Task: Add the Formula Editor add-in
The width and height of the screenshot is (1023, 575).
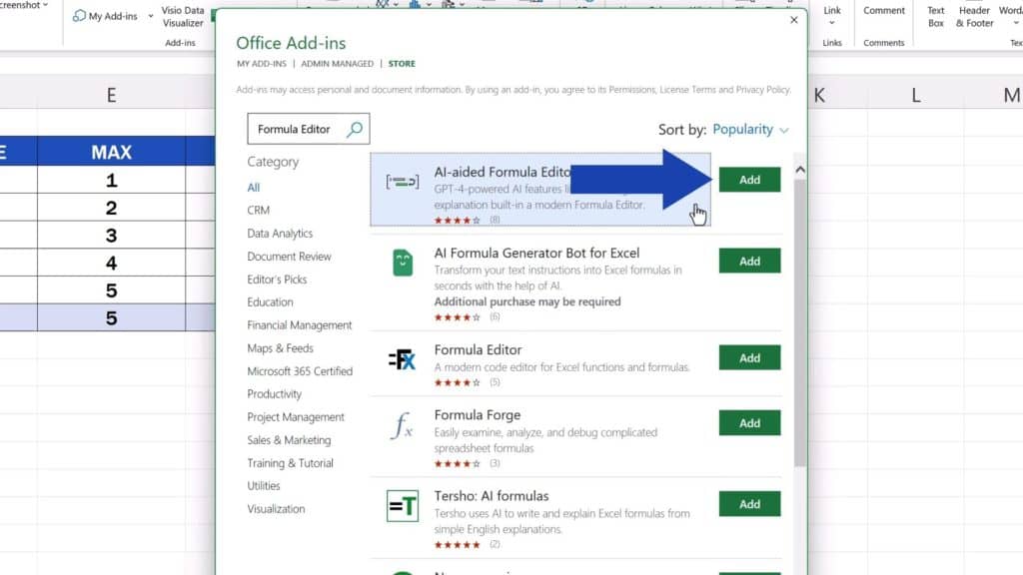Action: pos(749,358)
